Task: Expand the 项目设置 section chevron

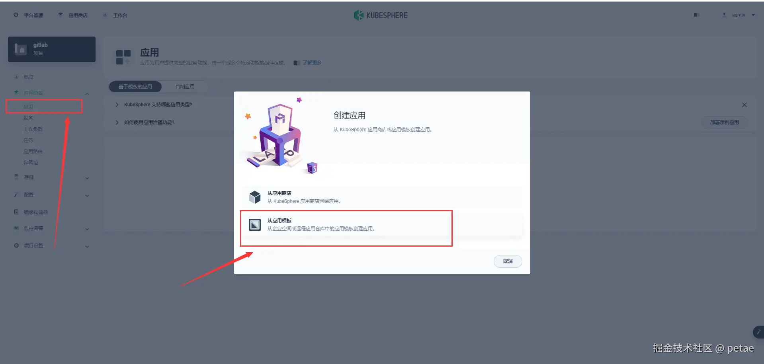Action: click(87, 247)
